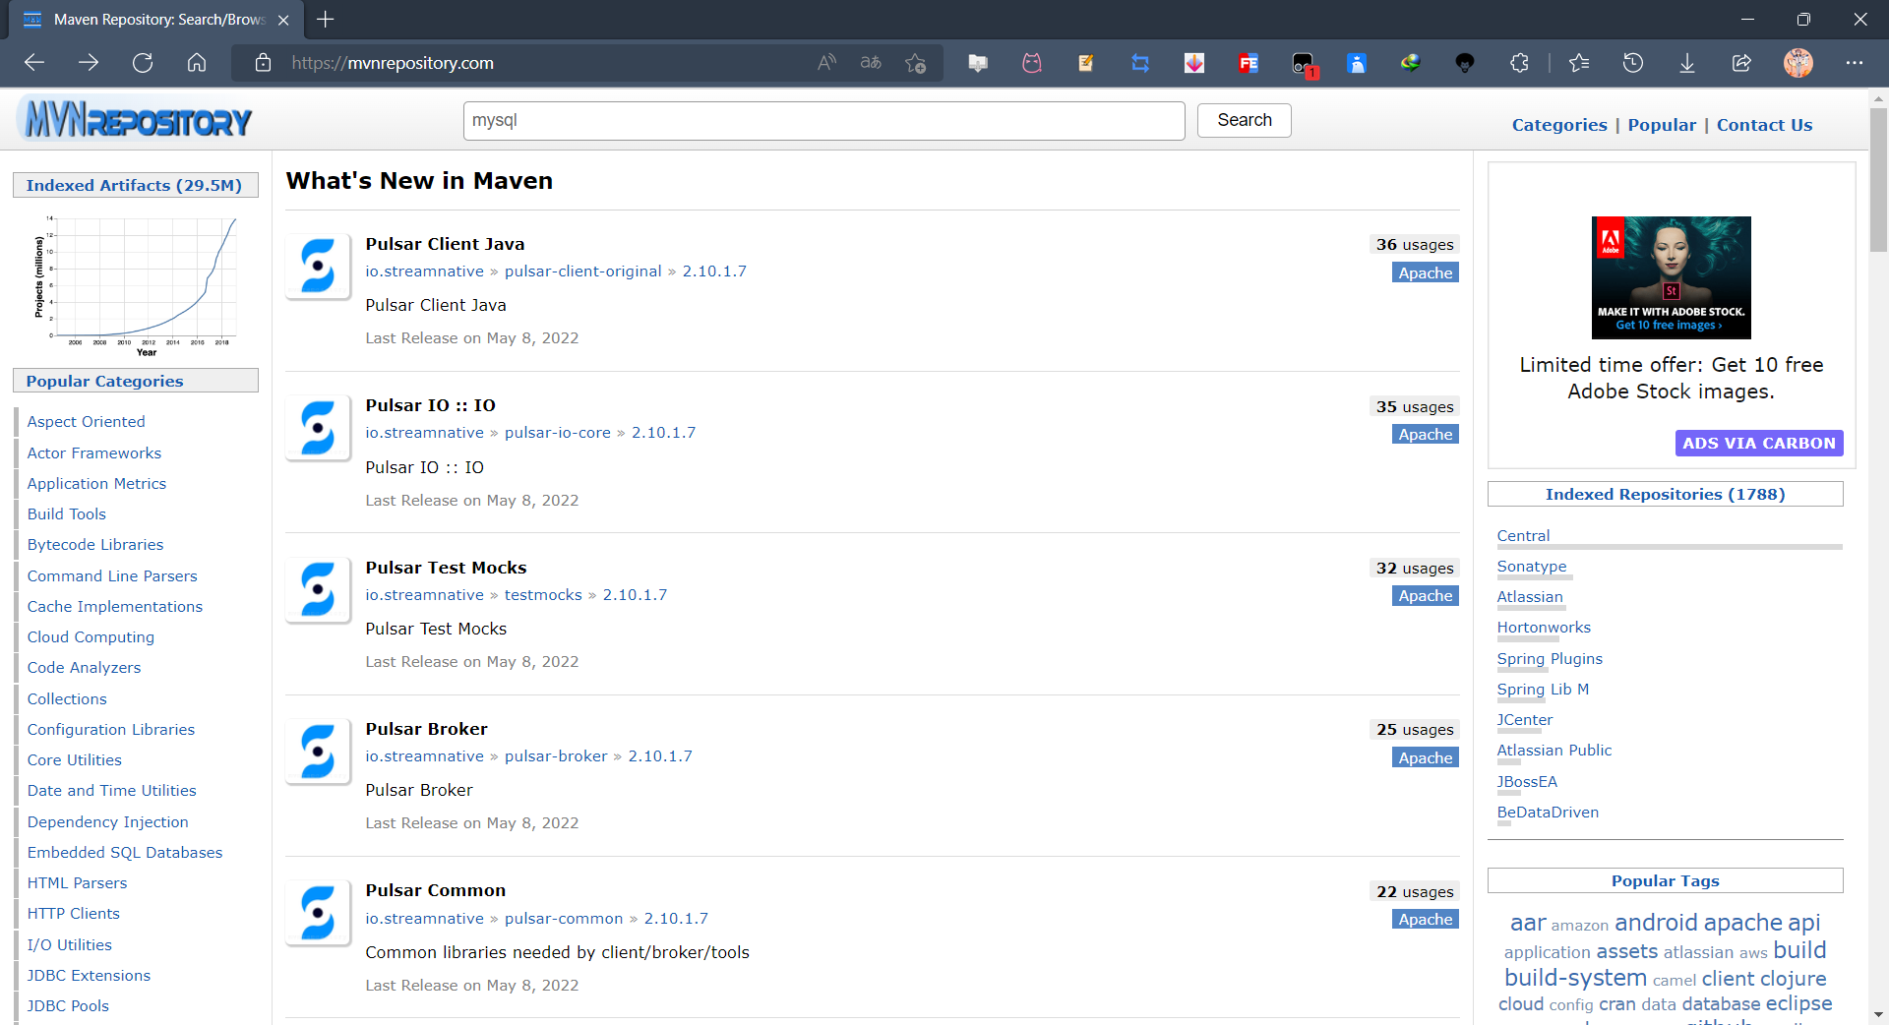The image size is (1889, 1025).
Task: Add this page to favorites
Action: 916,63
